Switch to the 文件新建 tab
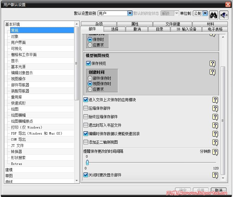This screenshot has height=197, width=233. point(173,24)
